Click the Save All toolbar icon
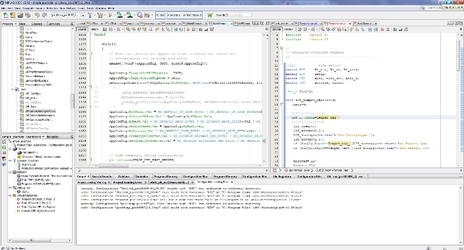This screenshot has width=464, height=250. click(28, 15)
